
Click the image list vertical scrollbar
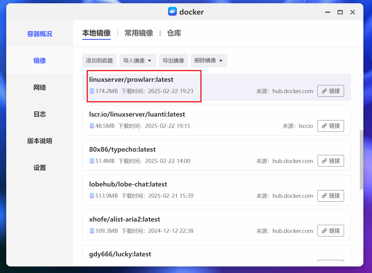click(x=362, y=160)
